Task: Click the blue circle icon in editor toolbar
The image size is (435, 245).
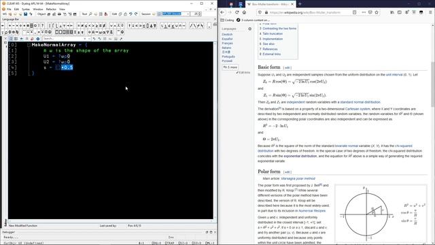Action: (38, 39)
